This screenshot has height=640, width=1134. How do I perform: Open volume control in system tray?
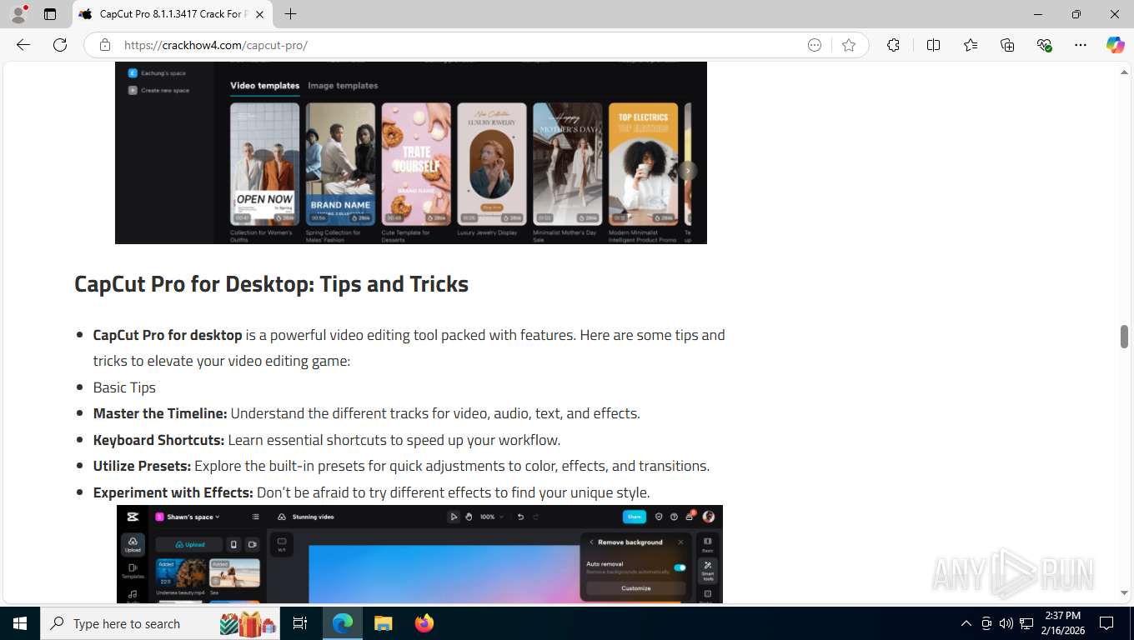[1006, 623]
